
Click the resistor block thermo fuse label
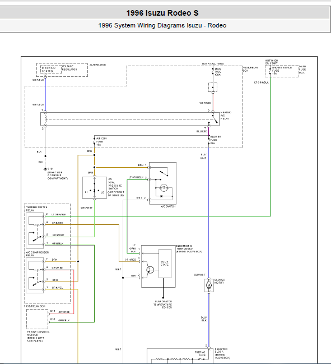tap(200, 353)
